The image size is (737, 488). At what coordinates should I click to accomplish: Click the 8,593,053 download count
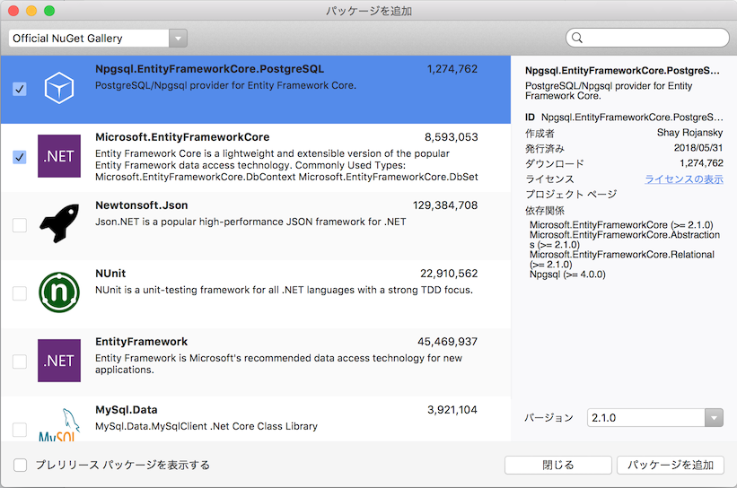pyautogui.click(x=452, y=137)
